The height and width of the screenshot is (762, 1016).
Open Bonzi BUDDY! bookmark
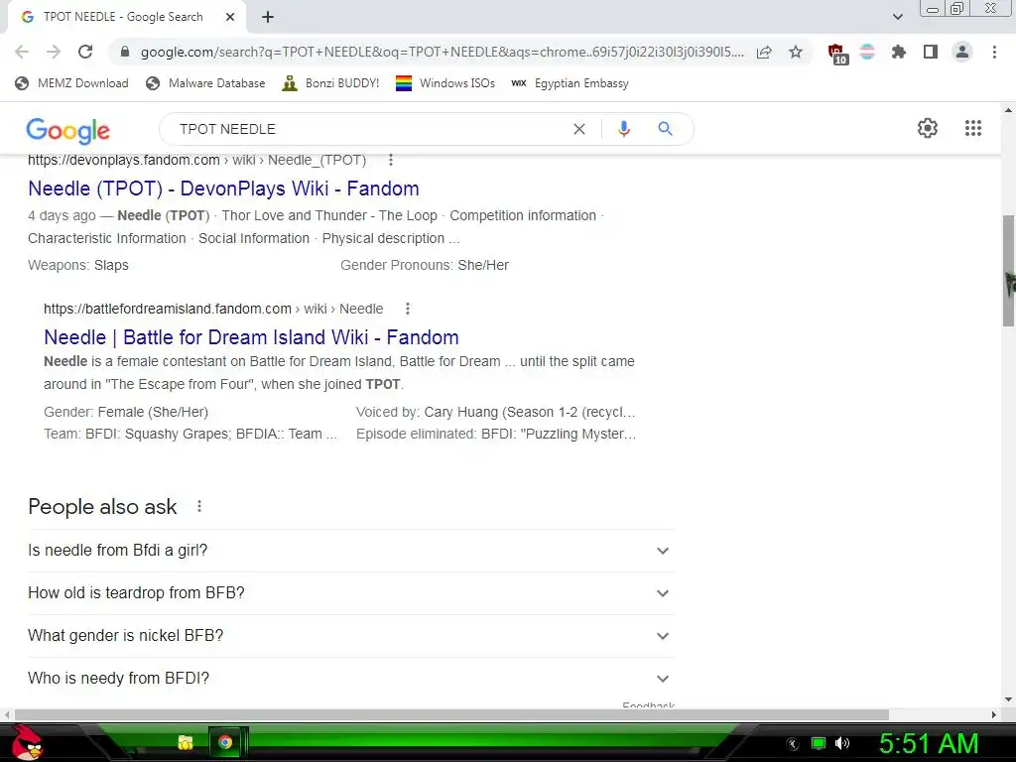click(330, 83)
